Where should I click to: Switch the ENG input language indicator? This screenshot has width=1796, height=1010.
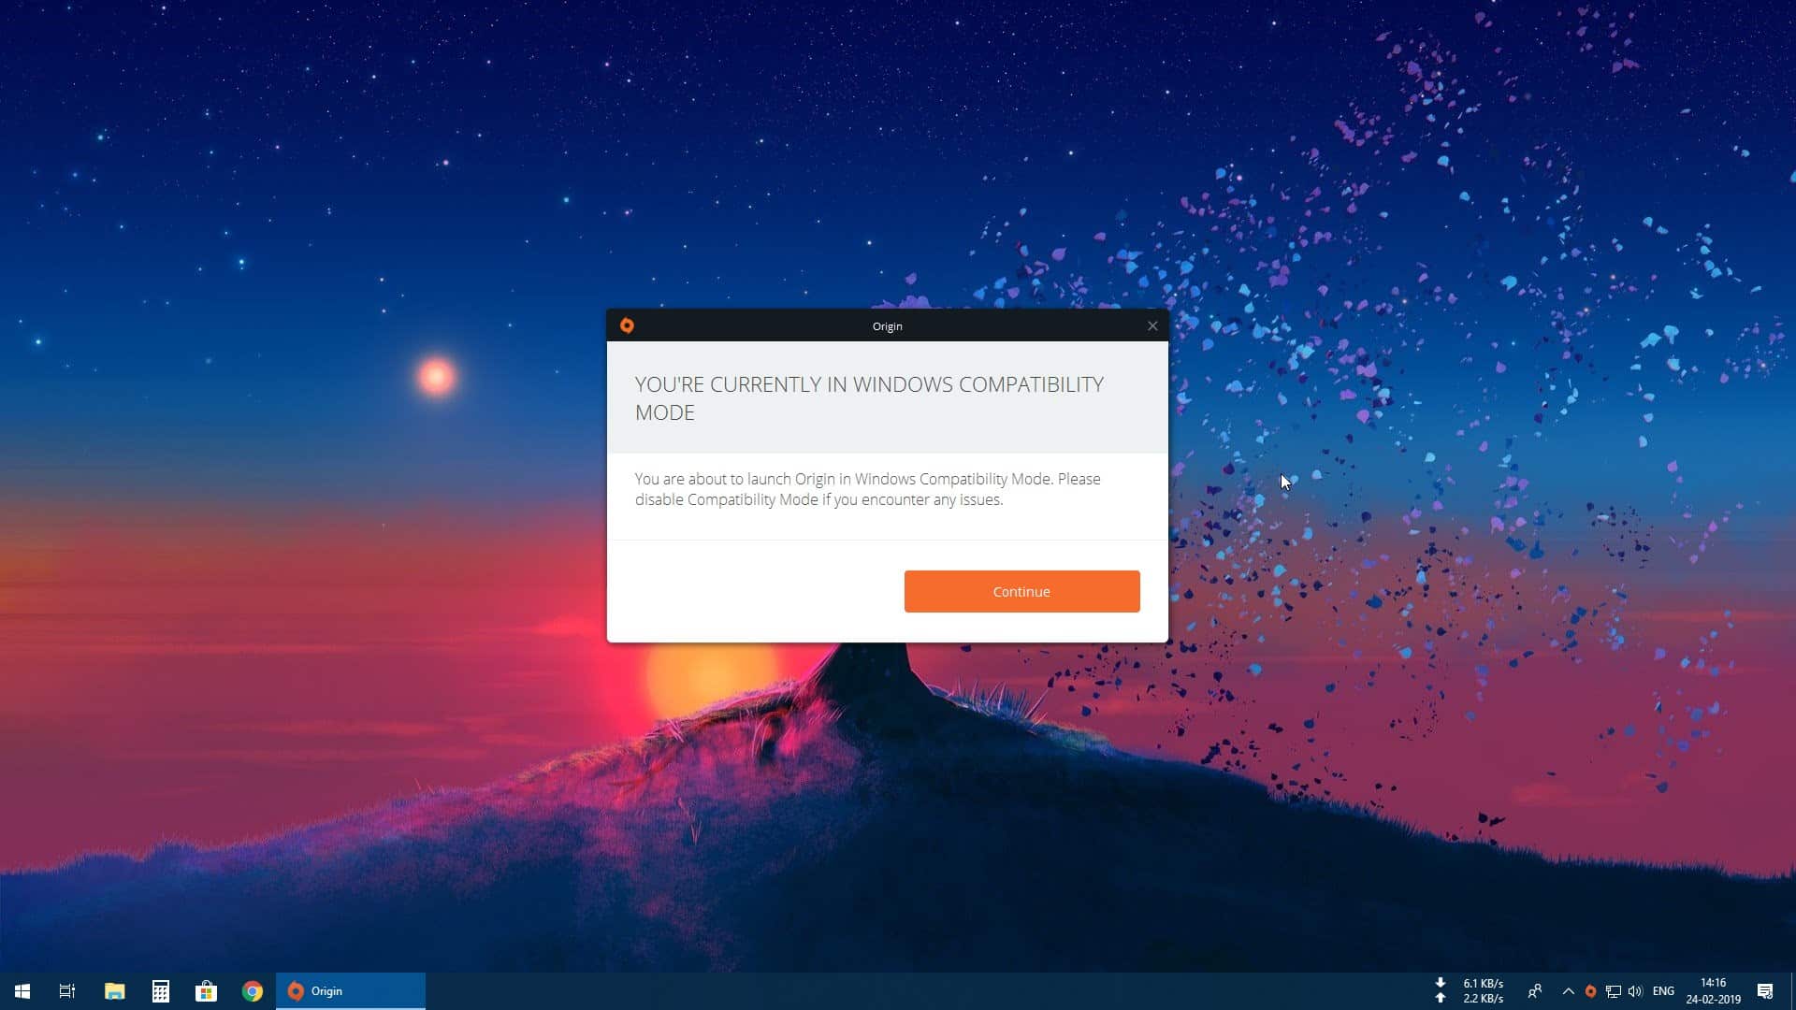pos(1663,991)
